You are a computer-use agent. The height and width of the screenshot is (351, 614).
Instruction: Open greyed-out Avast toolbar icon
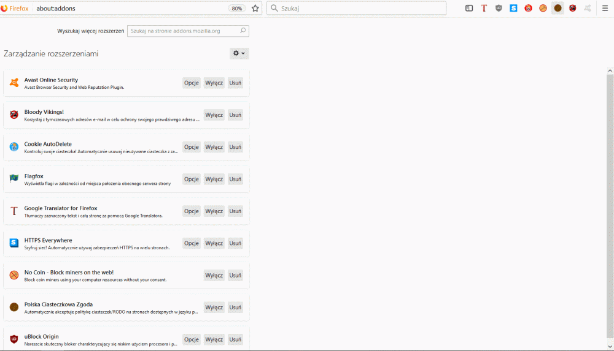coord(588,8)
